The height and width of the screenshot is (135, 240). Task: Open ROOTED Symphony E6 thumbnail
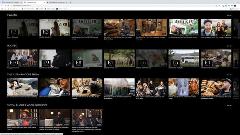click(151, 58)
